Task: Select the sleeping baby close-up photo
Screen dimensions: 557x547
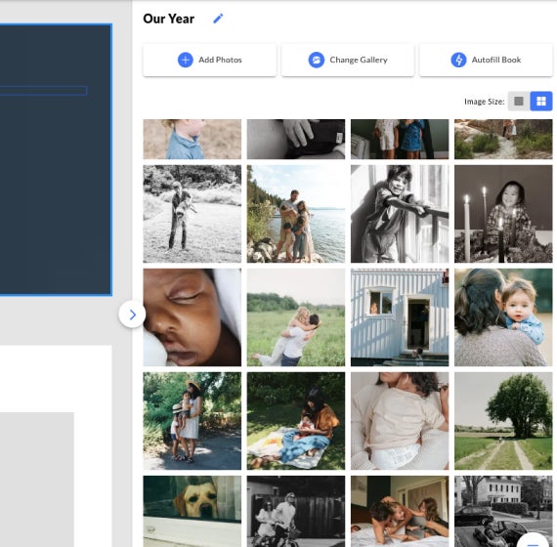Action: (193, 317)
